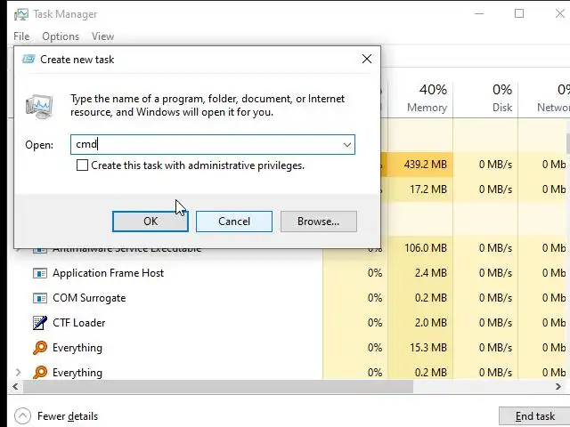Click the Open text input field
This screenshot has width=570, height=427.
[213, 145]
